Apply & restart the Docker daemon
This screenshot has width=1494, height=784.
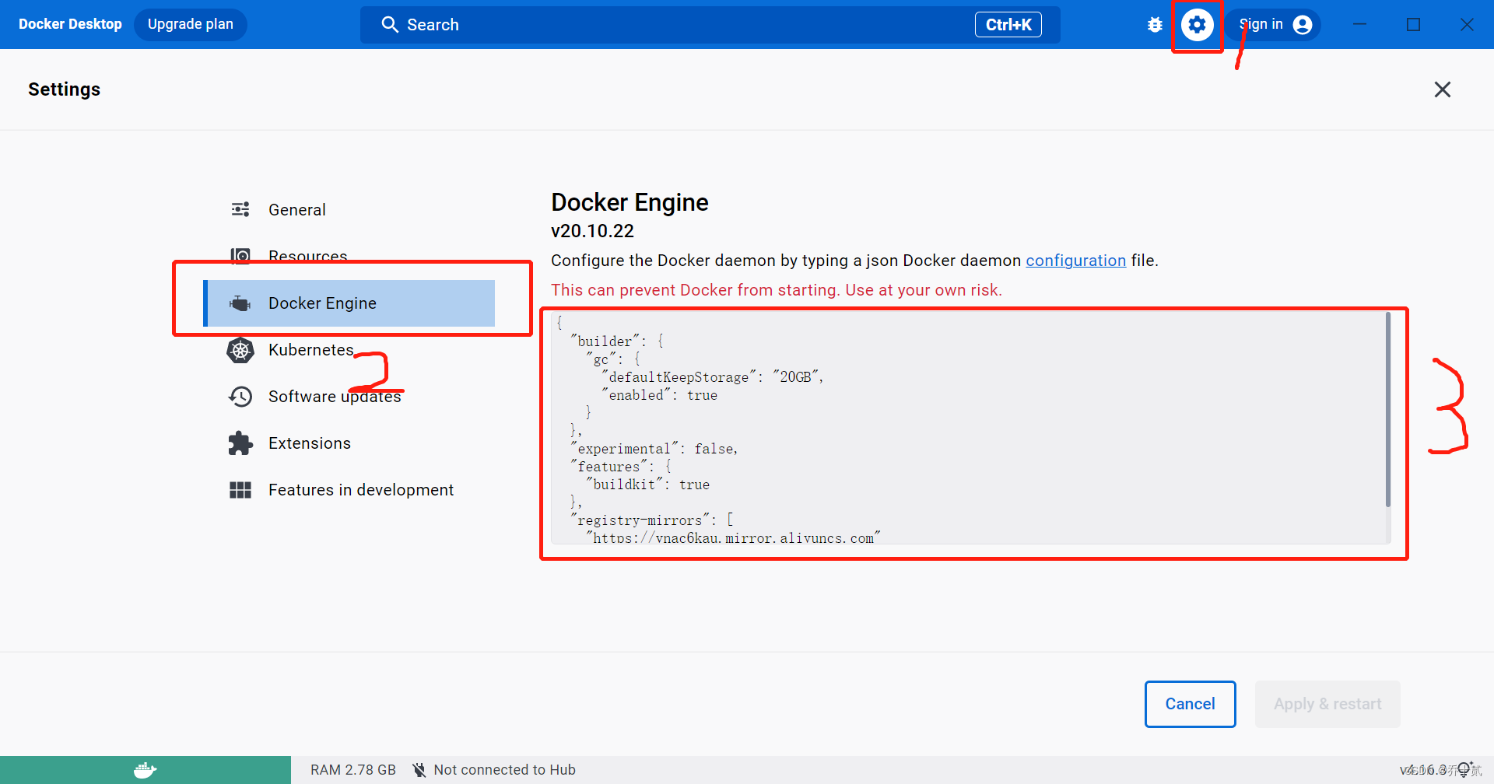coord(1327,703)
